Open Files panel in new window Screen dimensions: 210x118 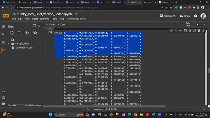pos(34,26)
